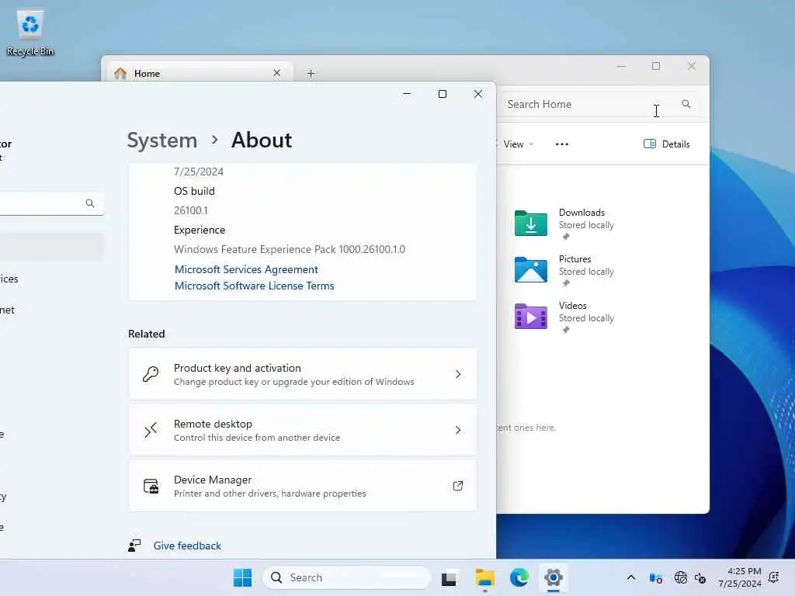Click the taskbar Search box
The height and width of the screenshot is (596, 795).
(x=347, y=577)
